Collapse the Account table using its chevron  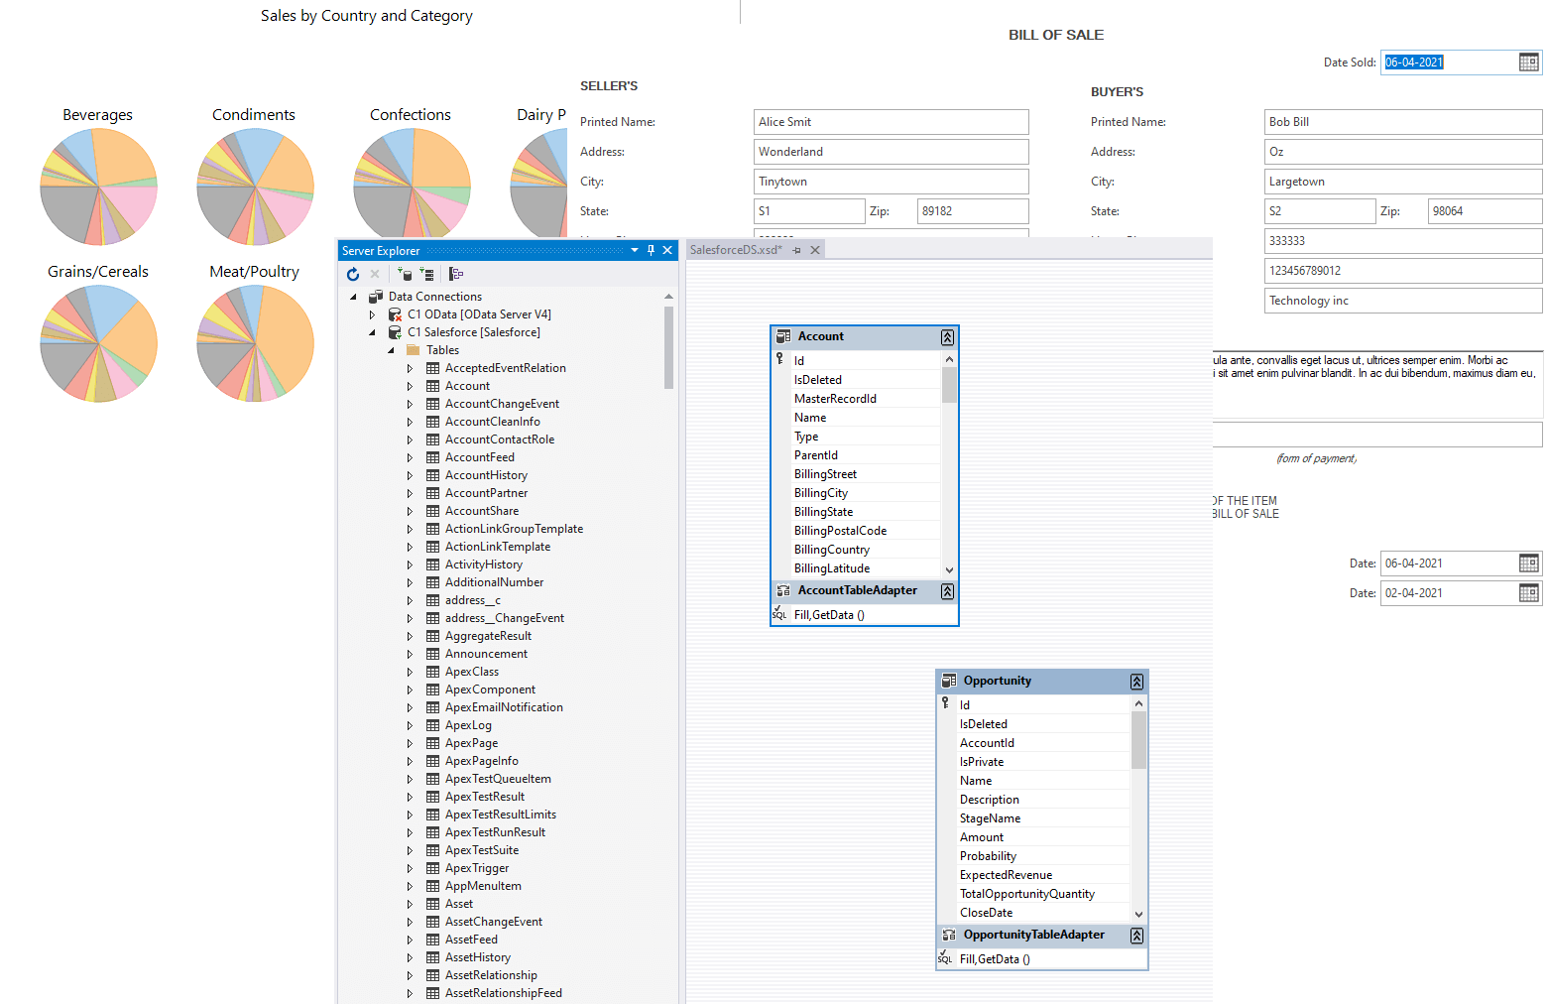click(947, 336)
